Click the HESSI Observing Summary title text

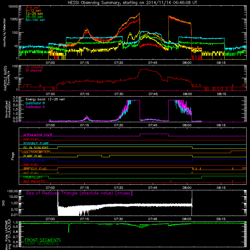(132, 3)
